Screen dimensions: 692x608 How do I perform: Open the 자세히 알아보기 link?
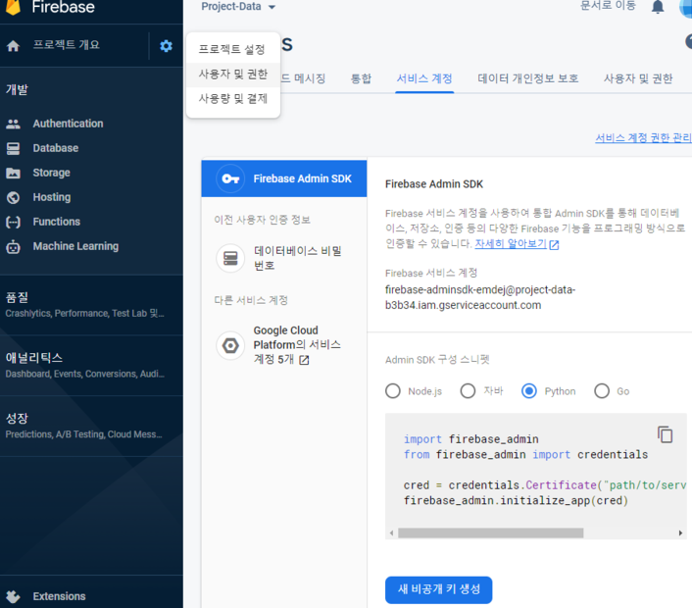point(511,244)
